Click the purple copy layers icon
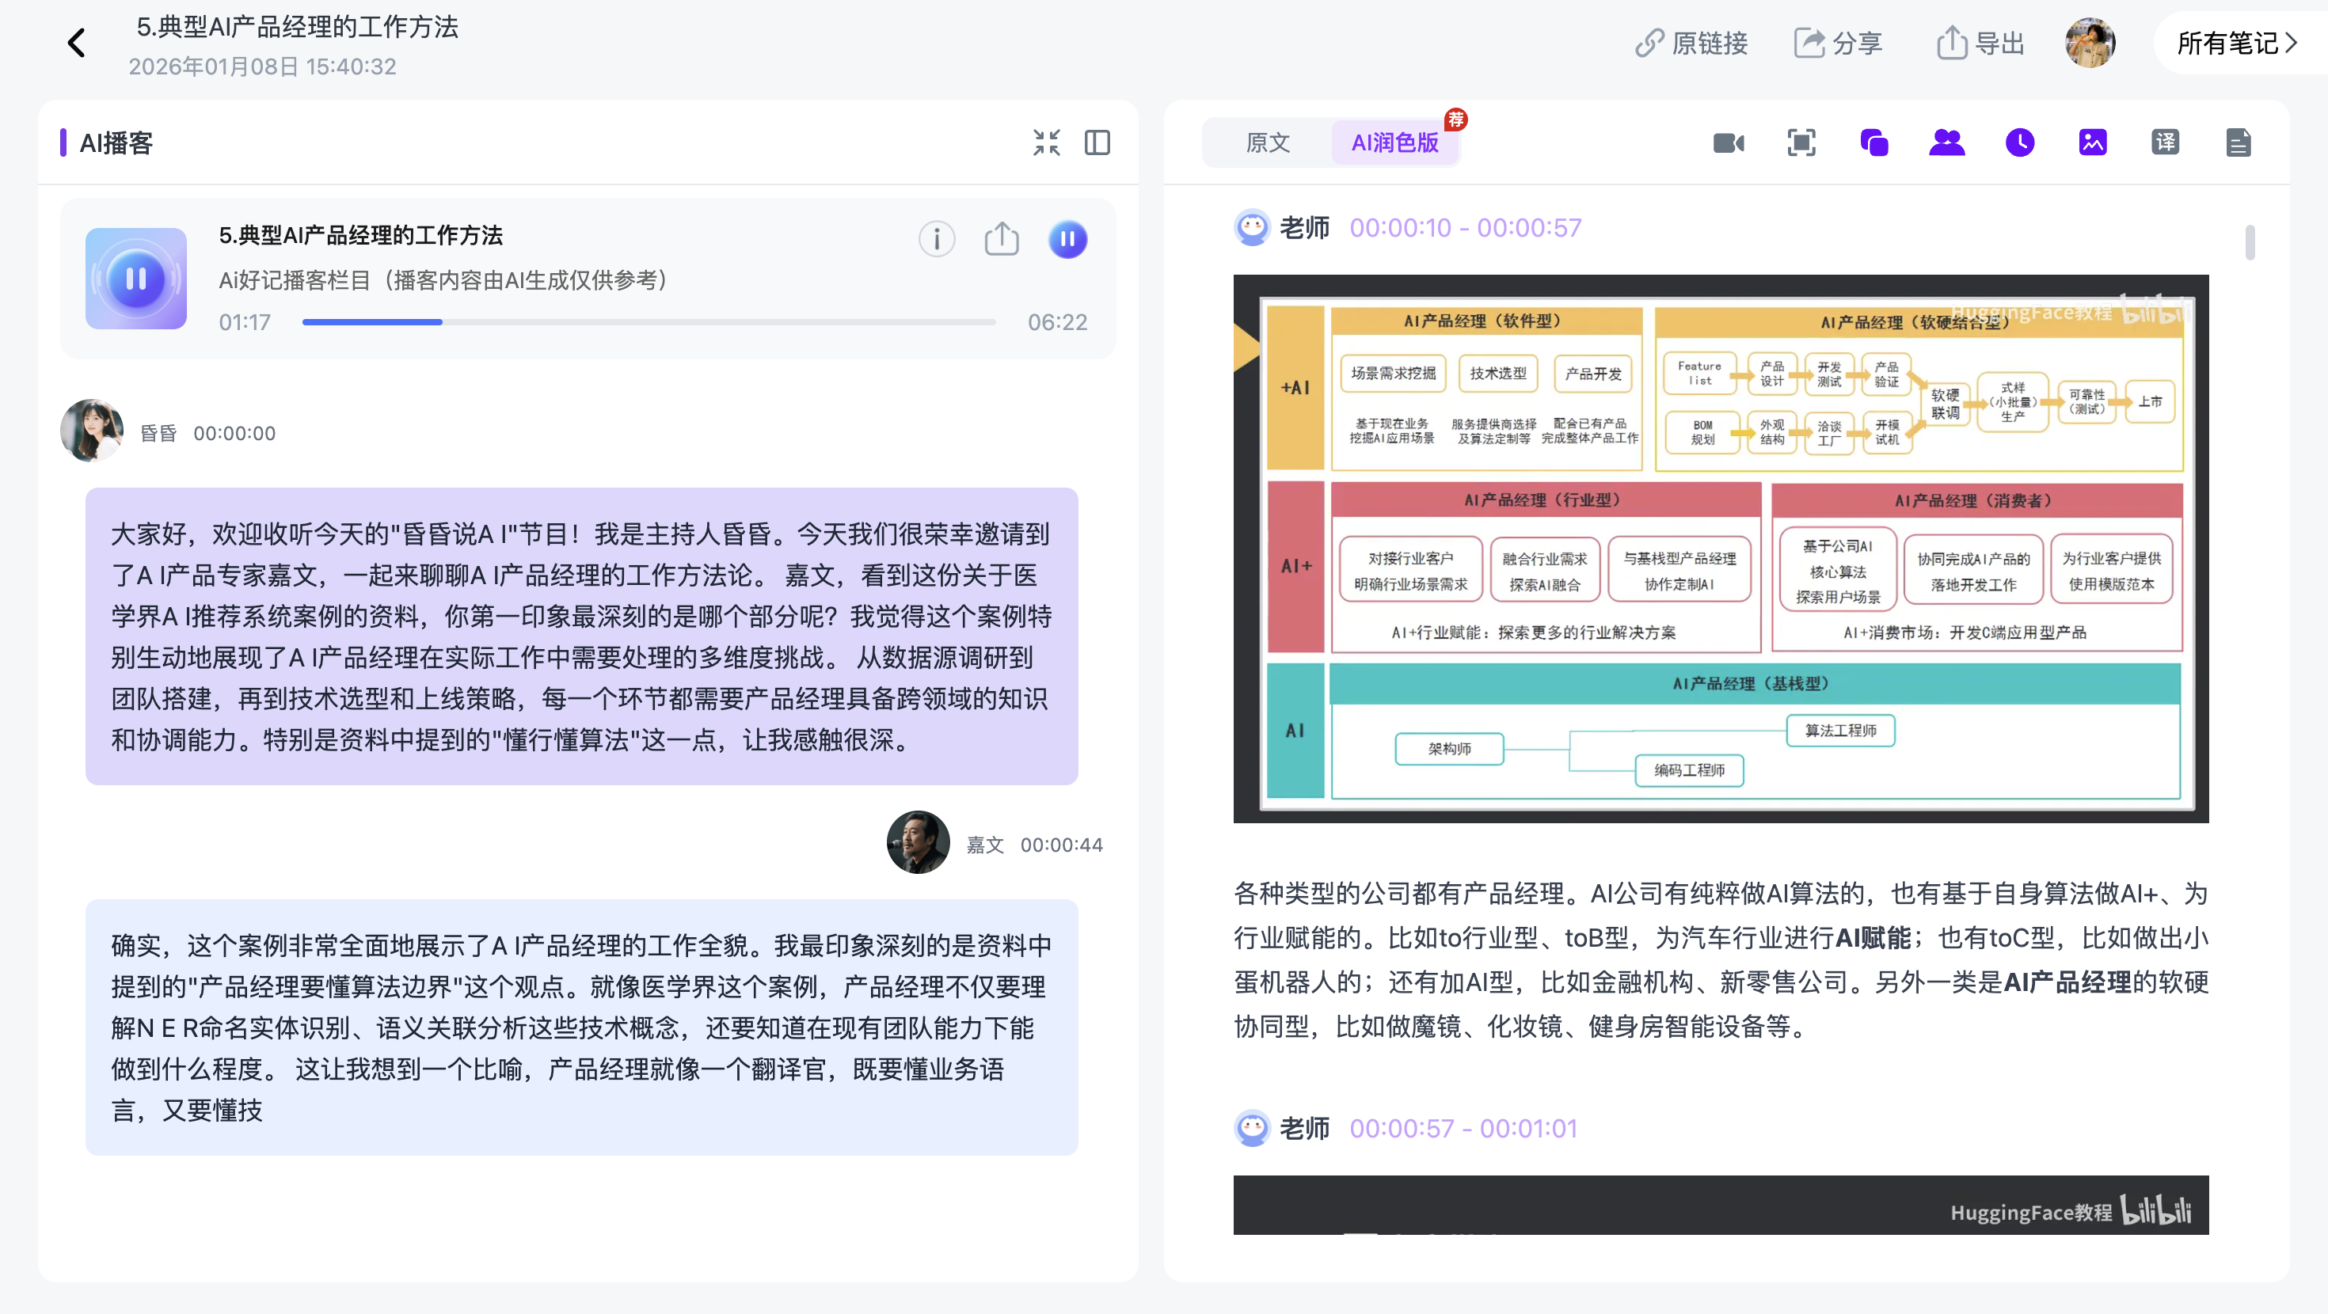Screen dimensions: 2328x1314 (1874, 142)
